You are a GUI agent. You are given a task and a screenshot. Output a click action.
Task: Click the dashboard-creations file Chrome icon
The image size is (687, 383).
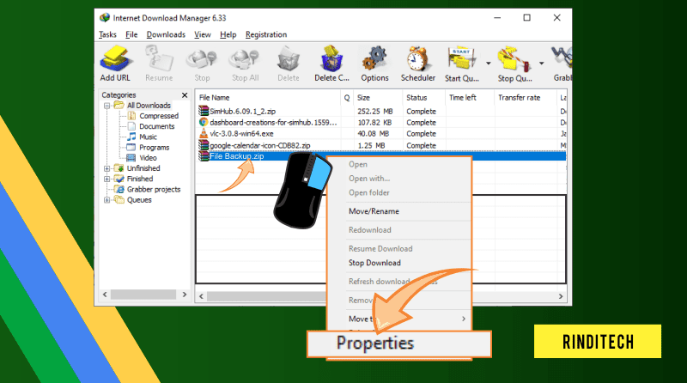coord(204,122)
